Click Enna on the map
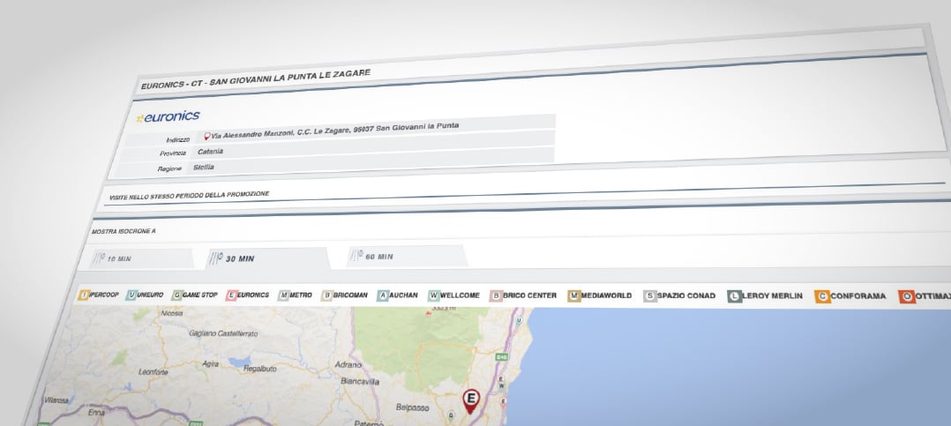Screen dimensions: 951x426 click(96, 412)
